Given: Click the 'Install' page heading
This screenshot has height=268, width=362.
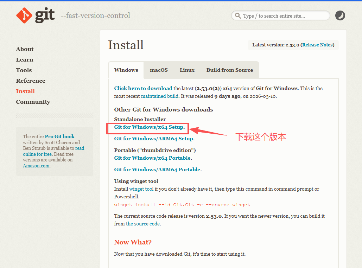Looking at the screenshot, I should [x=126, y=45].
